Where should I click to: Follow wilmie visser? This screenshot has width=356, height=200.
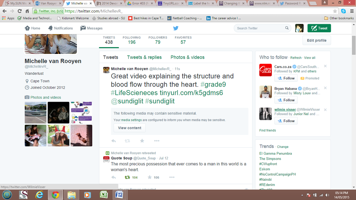286,121
